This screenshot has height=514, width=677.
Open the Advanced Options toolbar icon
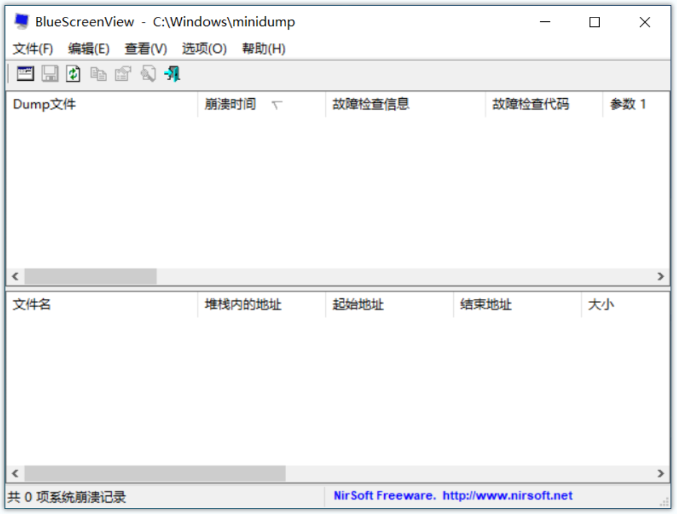coord(25,74)
